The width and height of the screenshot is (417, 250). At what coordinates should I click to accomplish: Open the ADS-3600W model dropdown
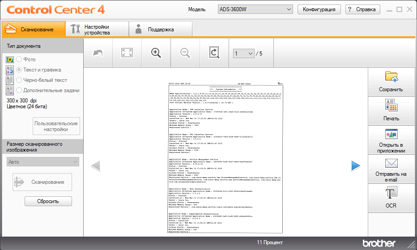[255, 9]
